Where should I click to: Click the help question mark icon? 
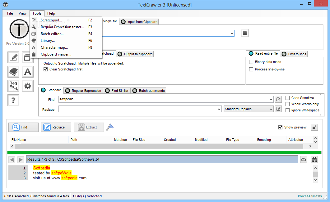[13, 100]
